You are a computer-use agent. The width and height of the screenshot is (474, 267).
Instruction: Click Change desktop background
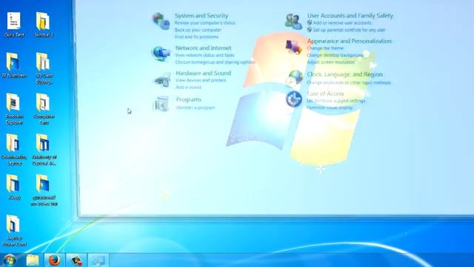tap(336, 56)
